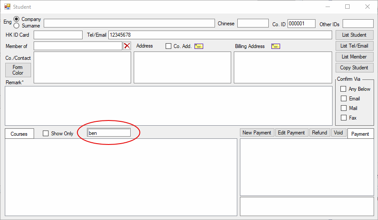
Task: Focus the Other IDs input field
Action: coord(358,24)
